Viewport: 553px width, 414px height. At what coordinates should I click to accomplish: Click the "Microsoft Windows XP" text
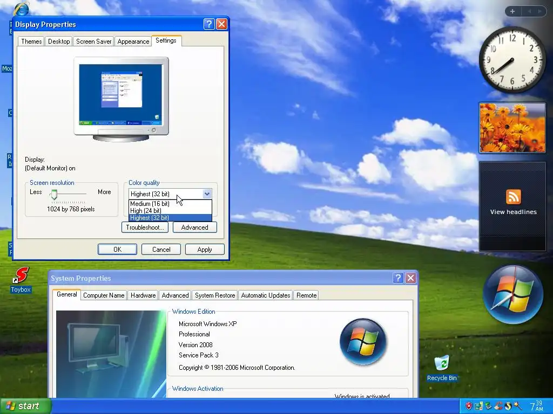click(x=208, y=324)
